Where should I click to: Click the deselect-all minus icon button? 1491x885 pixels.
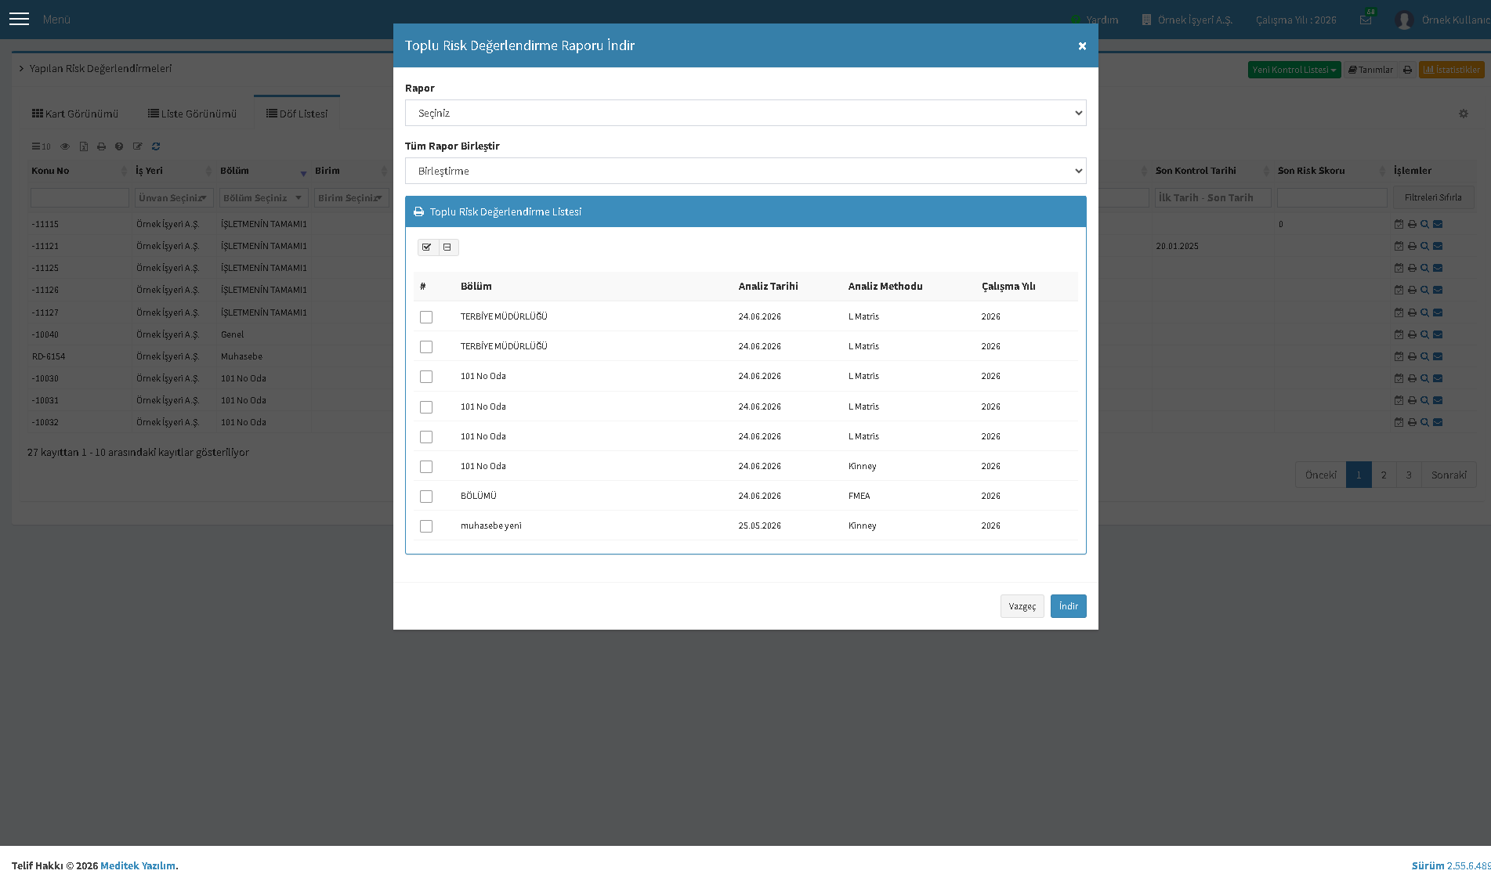pos(448,247)
